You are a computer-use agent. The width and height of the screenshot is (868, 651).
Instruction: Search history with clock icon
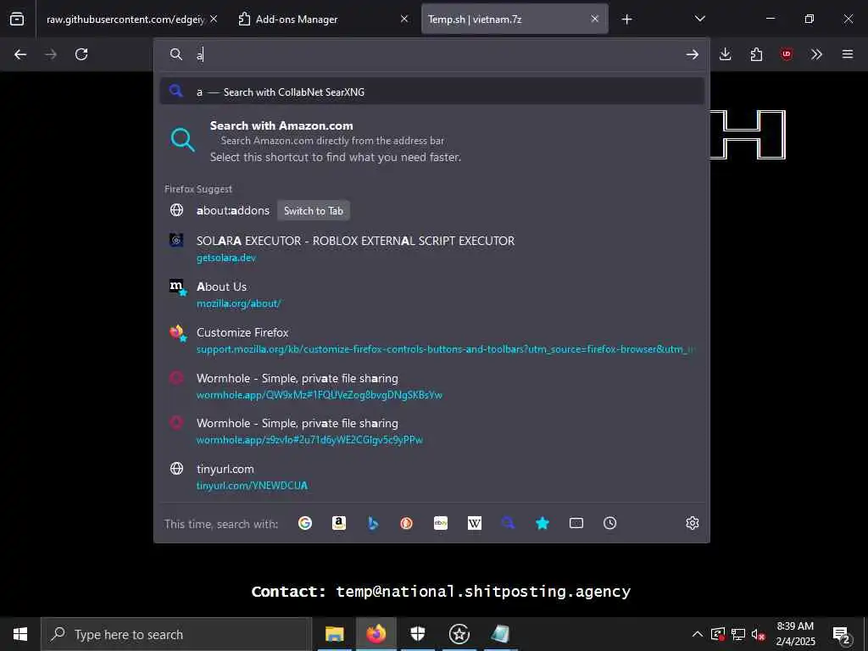click(x=610, y=523)
